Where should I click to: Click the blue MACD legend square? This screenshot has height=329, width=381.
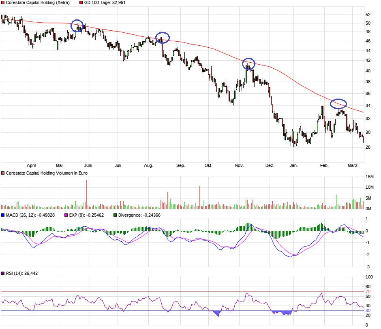(x=3, y=215)
